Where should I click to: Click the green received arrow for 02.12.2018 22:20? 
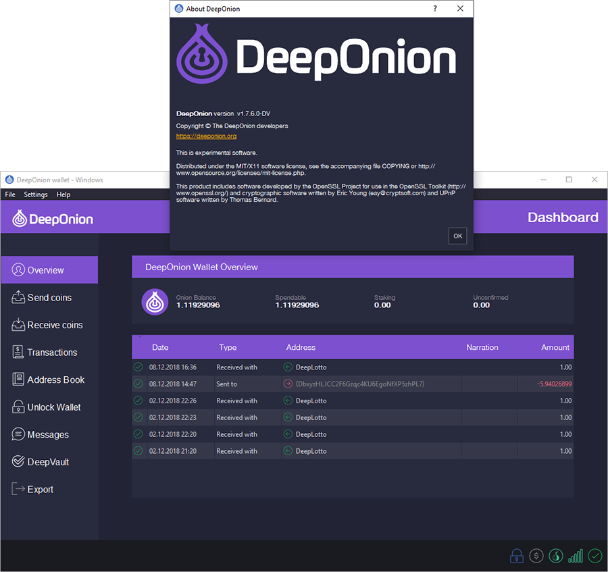[x=288, y=434]
